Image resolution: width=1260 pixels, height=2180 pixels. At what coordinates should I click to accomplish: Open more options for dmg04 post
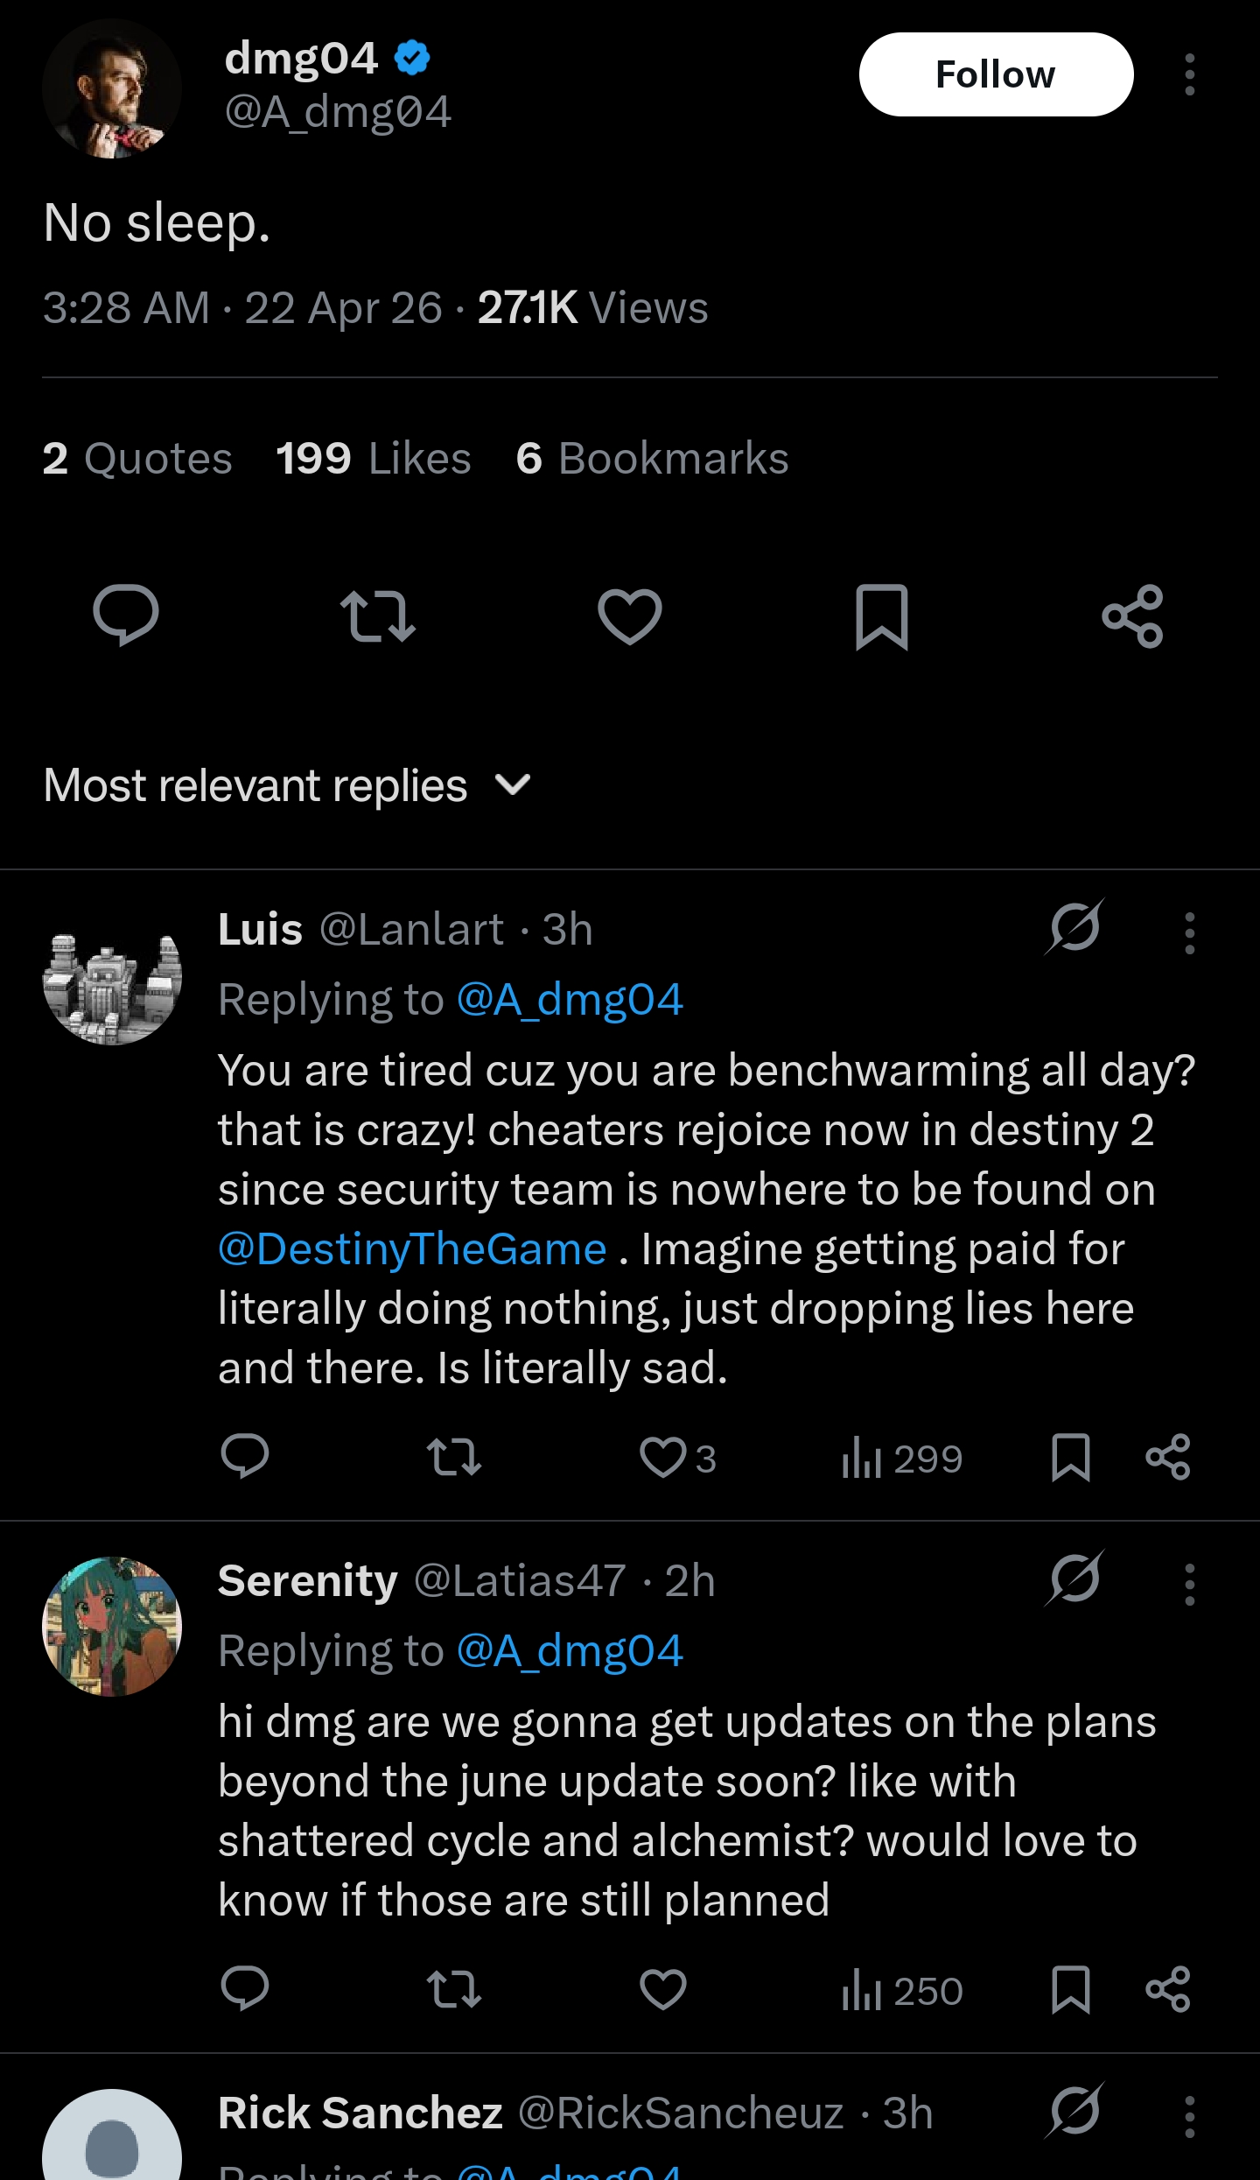1189,74
